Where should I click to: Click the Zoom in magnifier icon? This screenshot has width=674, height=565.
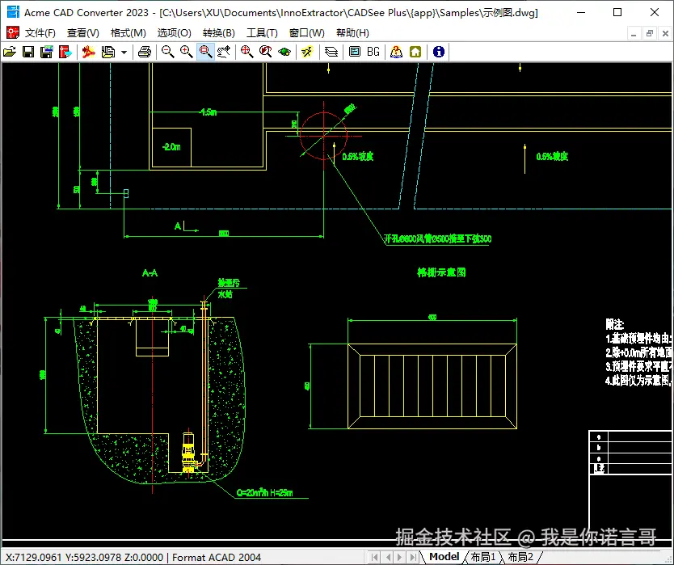pos(186,52)
